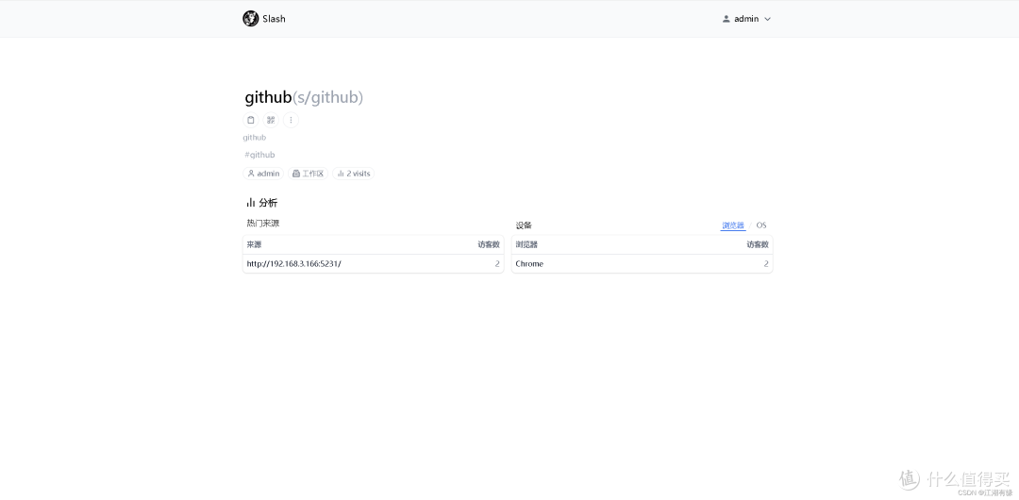Screen dimensions: 1019x500
Task: Click the visitor count in source row
Action: coord(497,263)
